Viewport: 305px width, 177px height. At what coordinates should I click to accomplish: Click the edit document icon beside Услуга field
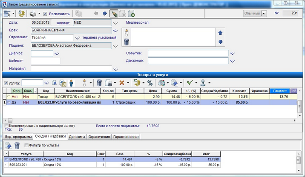[55, 83]
